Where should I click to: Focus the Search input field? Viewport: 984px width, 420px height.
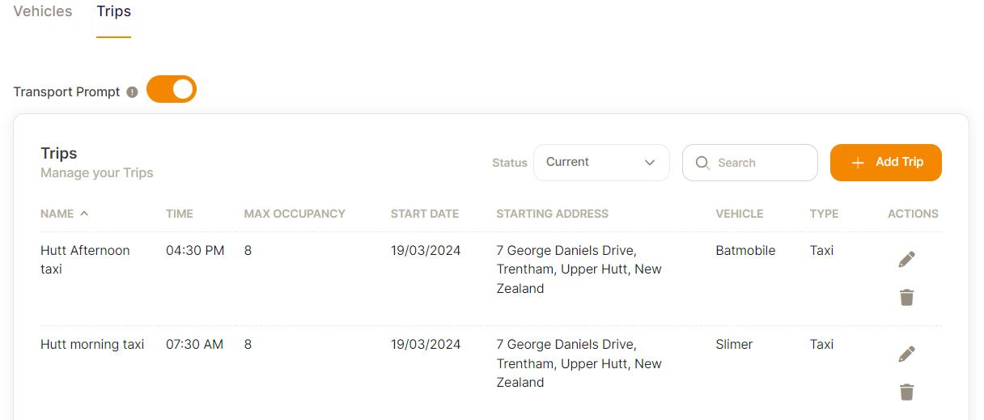(x=750, y=163)
